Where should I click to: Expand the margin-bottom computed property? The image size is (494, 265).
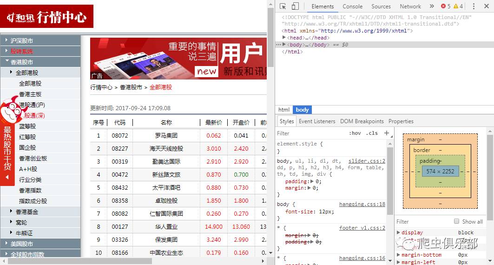tap(398, 255)
